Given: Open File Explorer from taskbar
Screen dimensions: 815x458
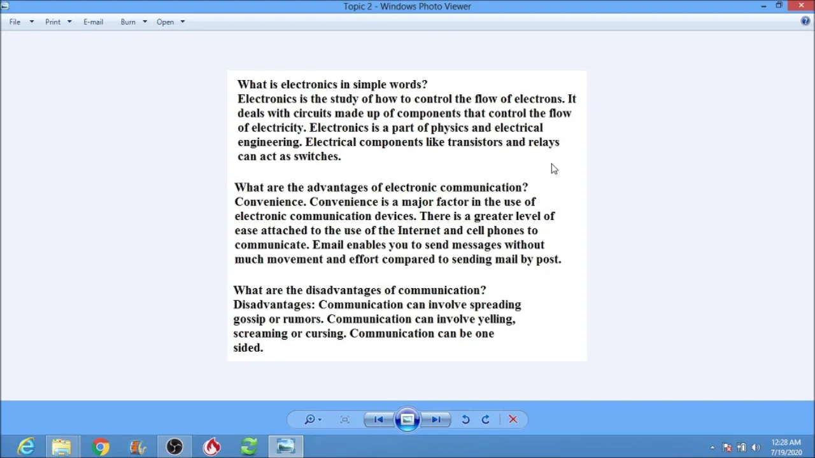Looking at the screenshot, I should coord(62,447).
